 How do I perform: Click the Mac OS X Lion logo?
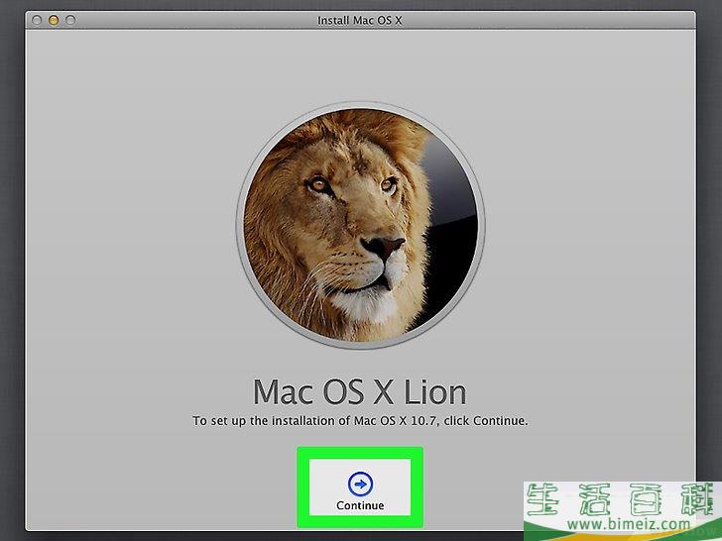click(x=360, y=225)
